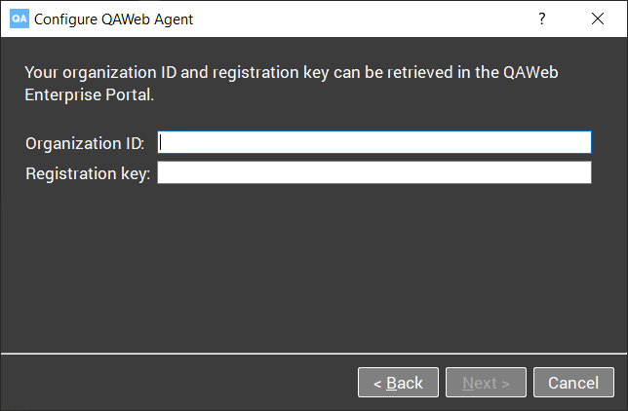The width and height of the screenshot is (628, 411).
Task: Click the dark footer area left of Back
Action: [x=178, y=383]
